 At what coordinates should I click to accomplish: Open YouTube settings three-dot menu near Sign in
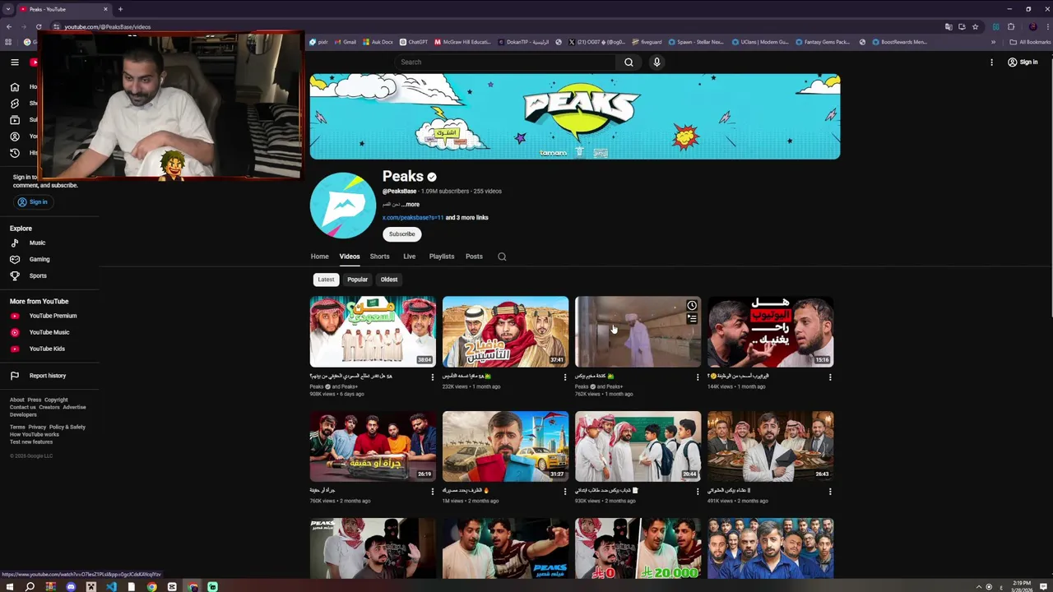click(991, 62)
